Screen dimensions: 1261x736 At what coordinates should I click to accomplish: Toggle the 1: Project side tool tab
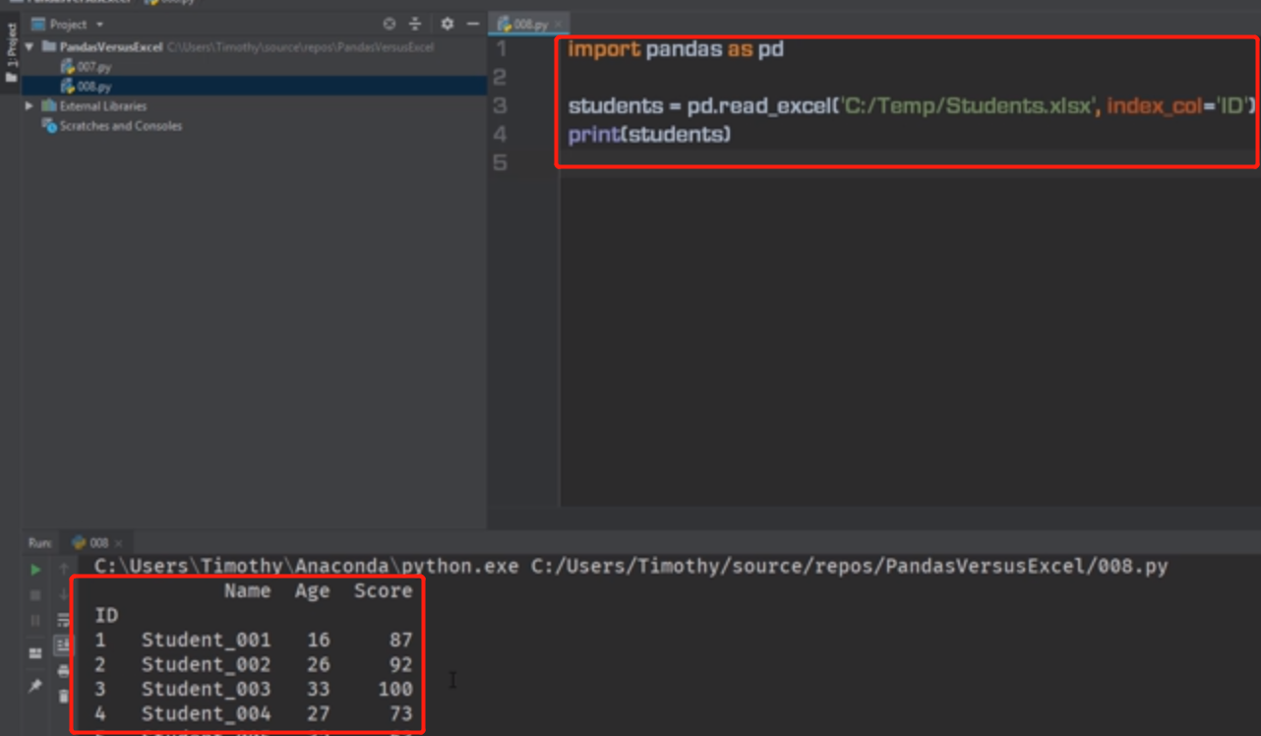[11, 52]
